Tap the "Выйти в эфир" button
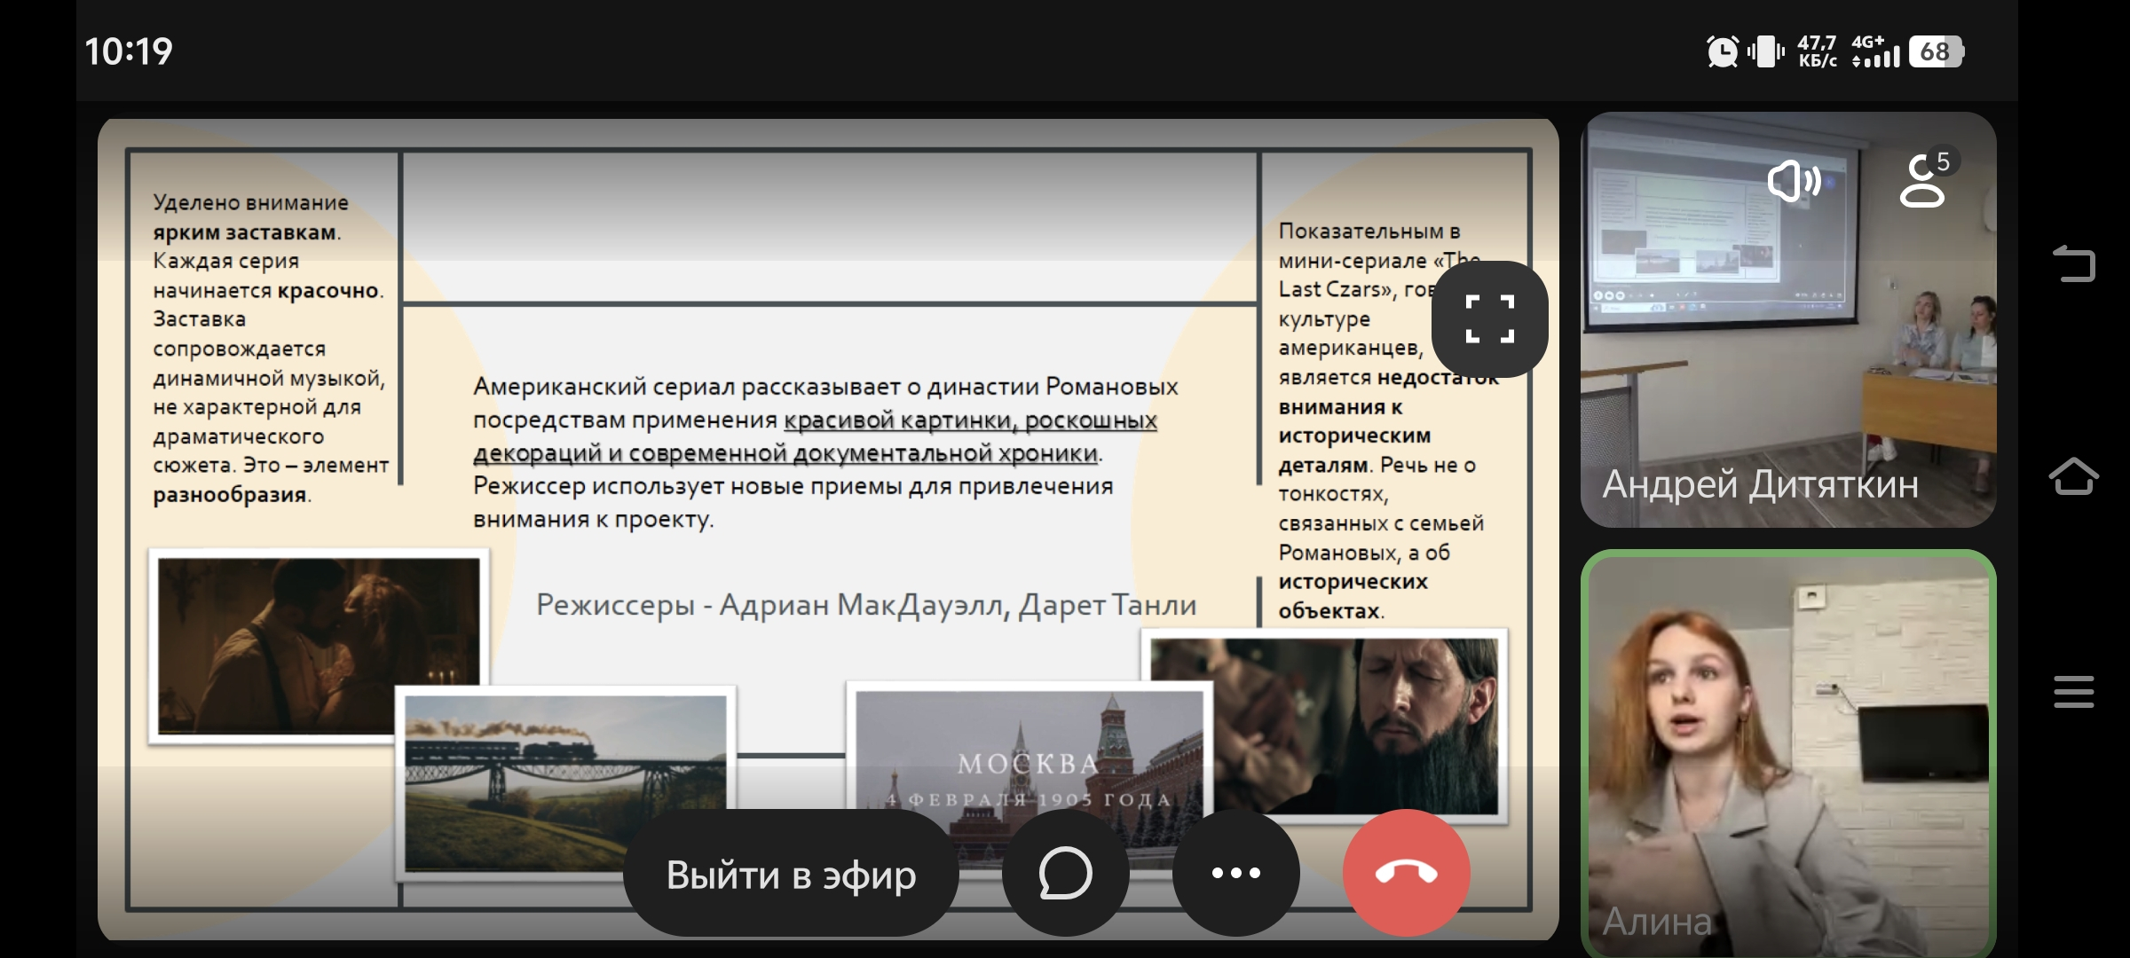The height and width of the screenshot is (958, 2130). pyautogui.click(x=791, y=875)
